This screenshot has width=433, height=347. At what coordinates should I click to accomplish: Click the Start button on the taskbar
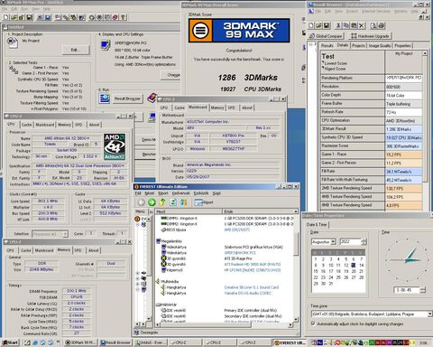tap(11, 342)
